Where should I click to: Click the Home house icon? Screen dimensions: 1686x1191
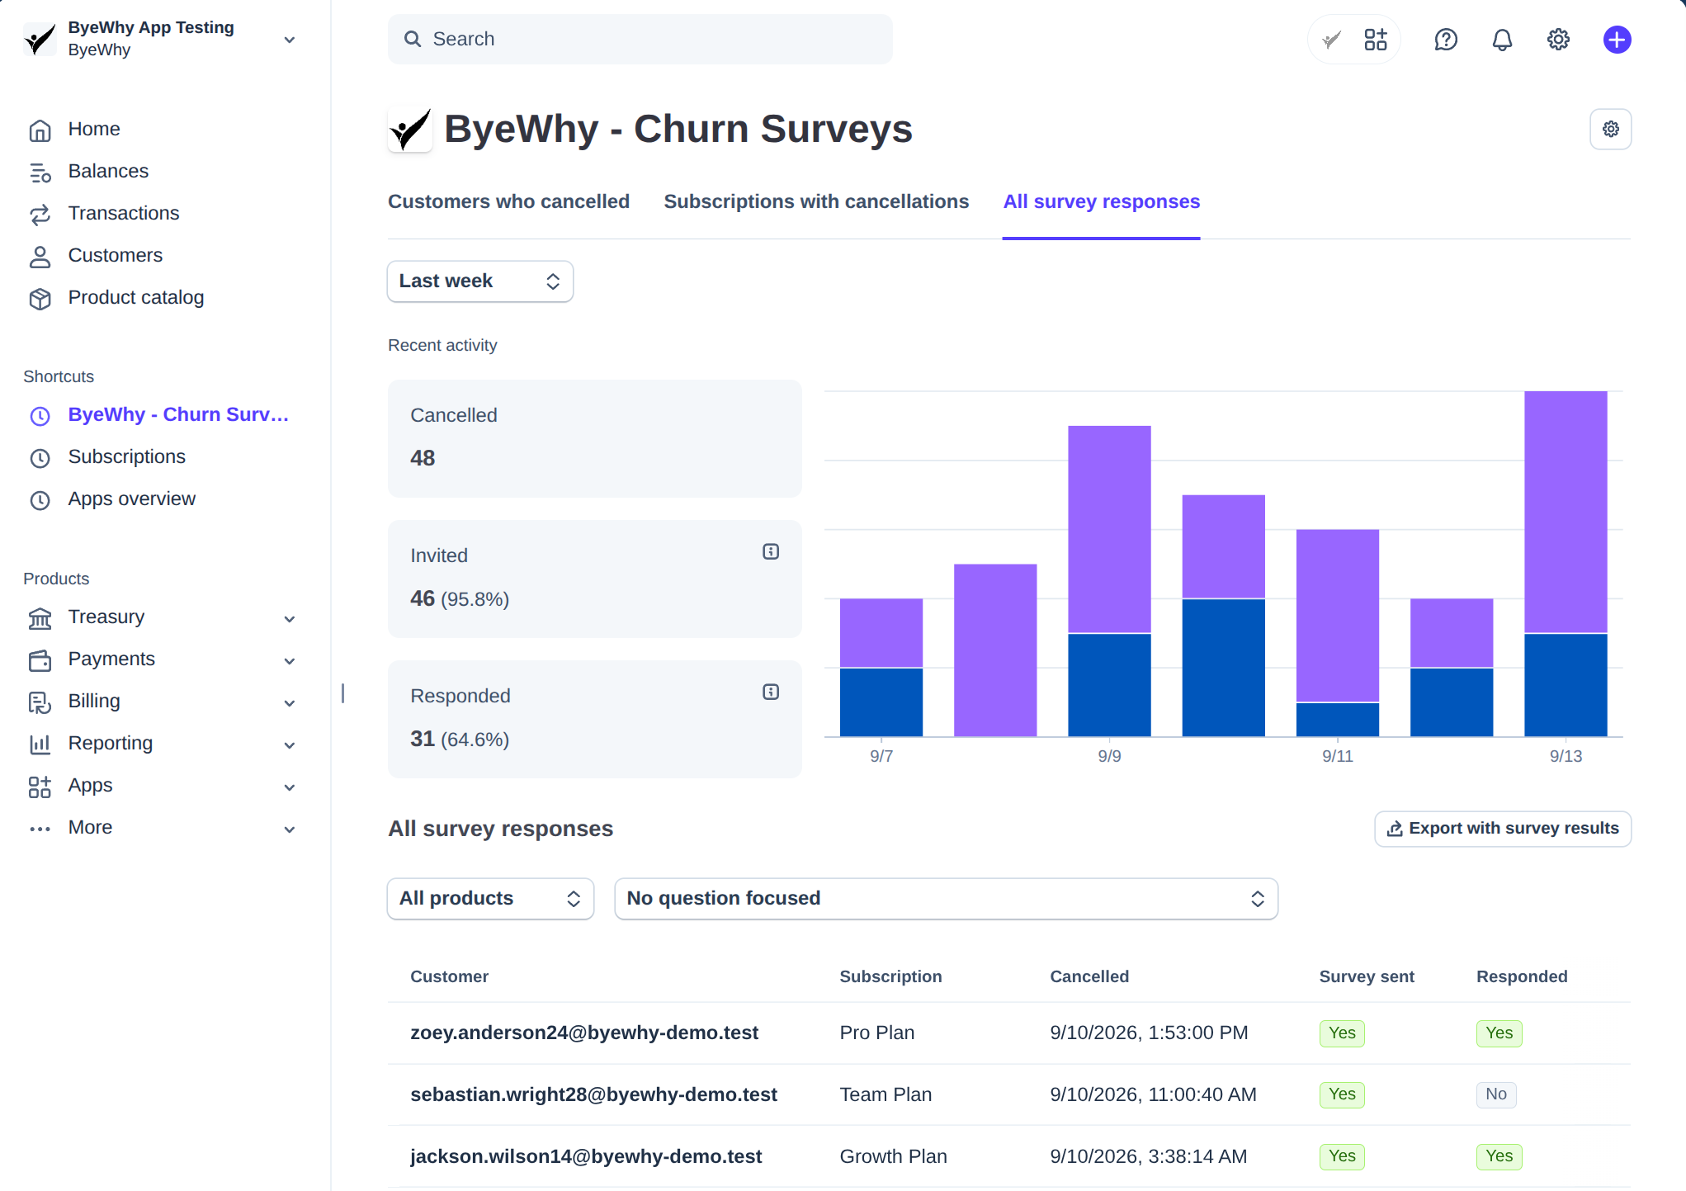pyautogui.click(x=40, y=130)
